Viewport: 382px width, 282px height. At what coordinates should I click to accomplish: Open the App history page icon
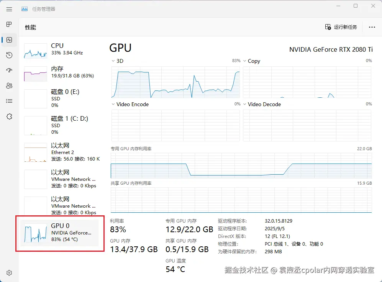(9, 55)
